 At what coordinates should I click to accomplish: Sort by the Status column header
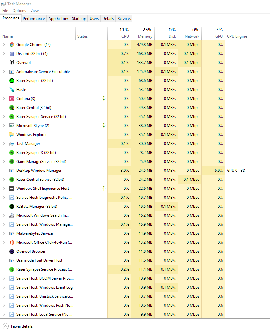coord(91,33)
